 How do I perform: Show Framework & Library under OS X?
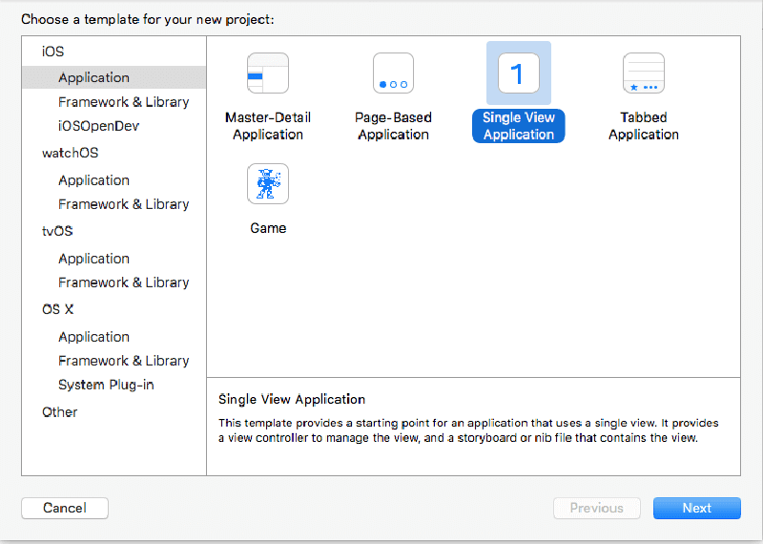[x=123, y=361]
